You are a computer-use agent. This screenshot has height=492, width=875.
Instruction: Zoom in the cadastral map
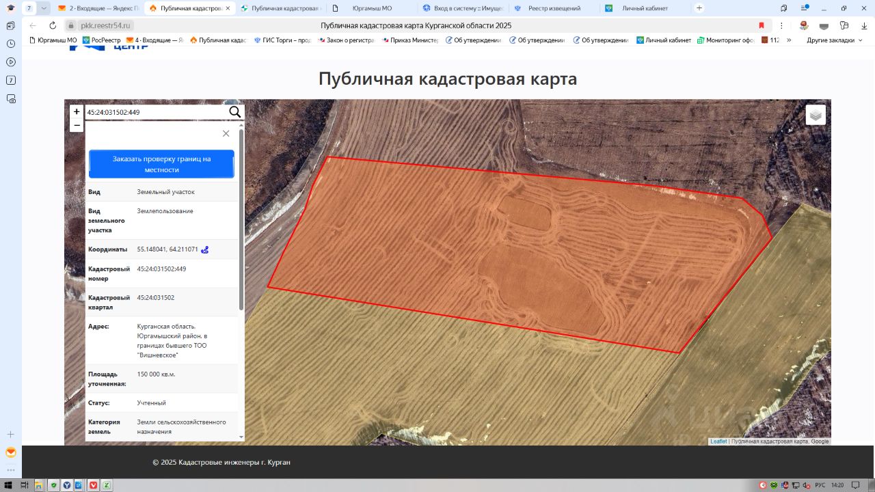(x=77, y=111)
